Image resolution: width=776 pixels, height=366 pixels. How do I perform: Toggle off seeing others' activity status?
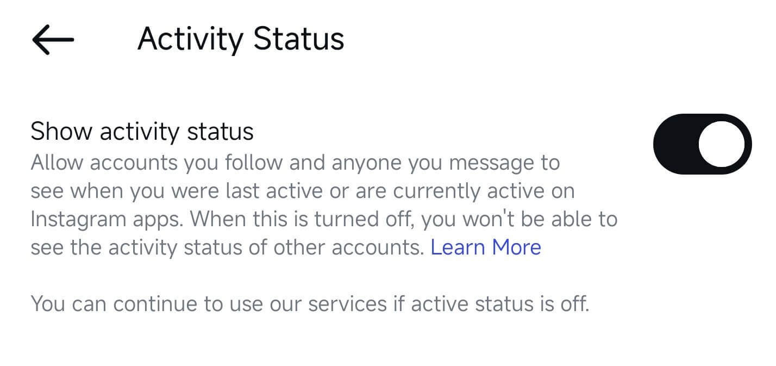click(x=702, y=144)
